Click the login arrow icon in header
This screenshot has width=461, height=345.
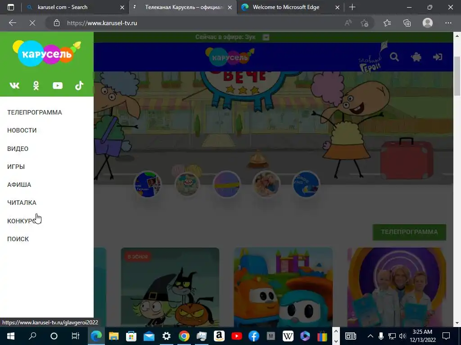click(438, 57)
